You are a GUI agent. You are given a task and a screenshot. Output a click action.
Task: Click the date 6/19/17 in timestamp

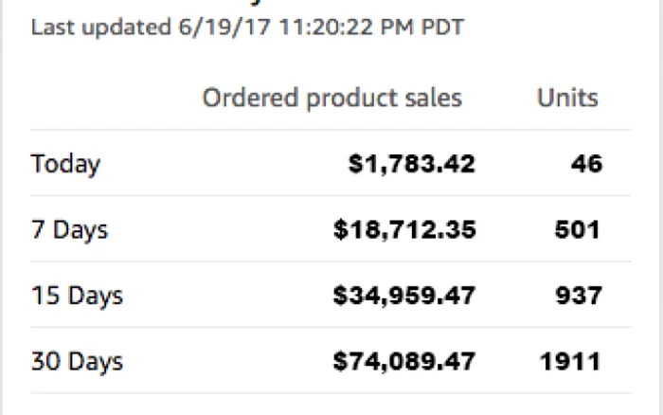click(224, 27)
